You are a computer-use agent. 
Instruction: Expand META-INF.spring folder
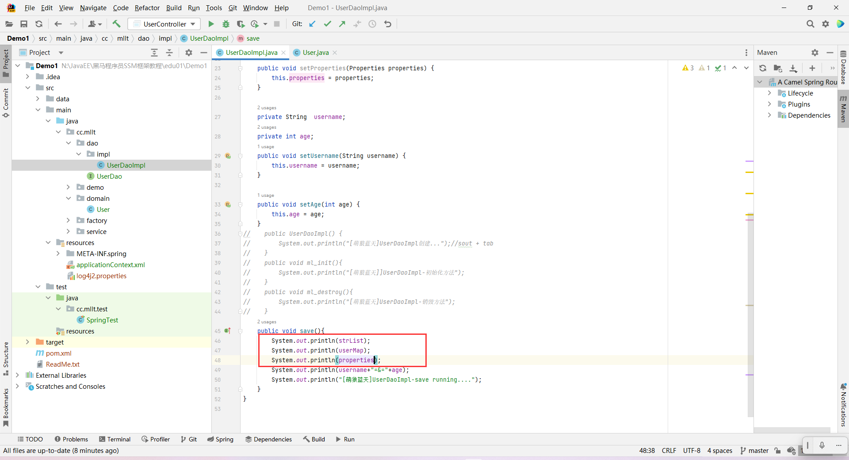pyautogui.click(x=58, y=253)
